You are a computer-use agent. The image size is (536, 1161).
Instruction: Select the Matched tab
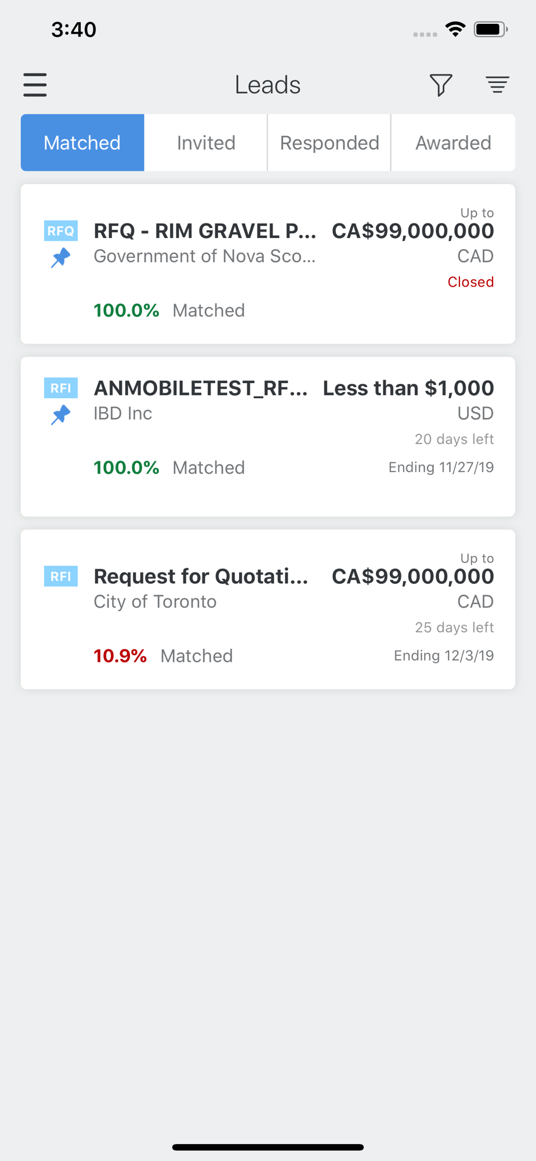pos(82,143)
